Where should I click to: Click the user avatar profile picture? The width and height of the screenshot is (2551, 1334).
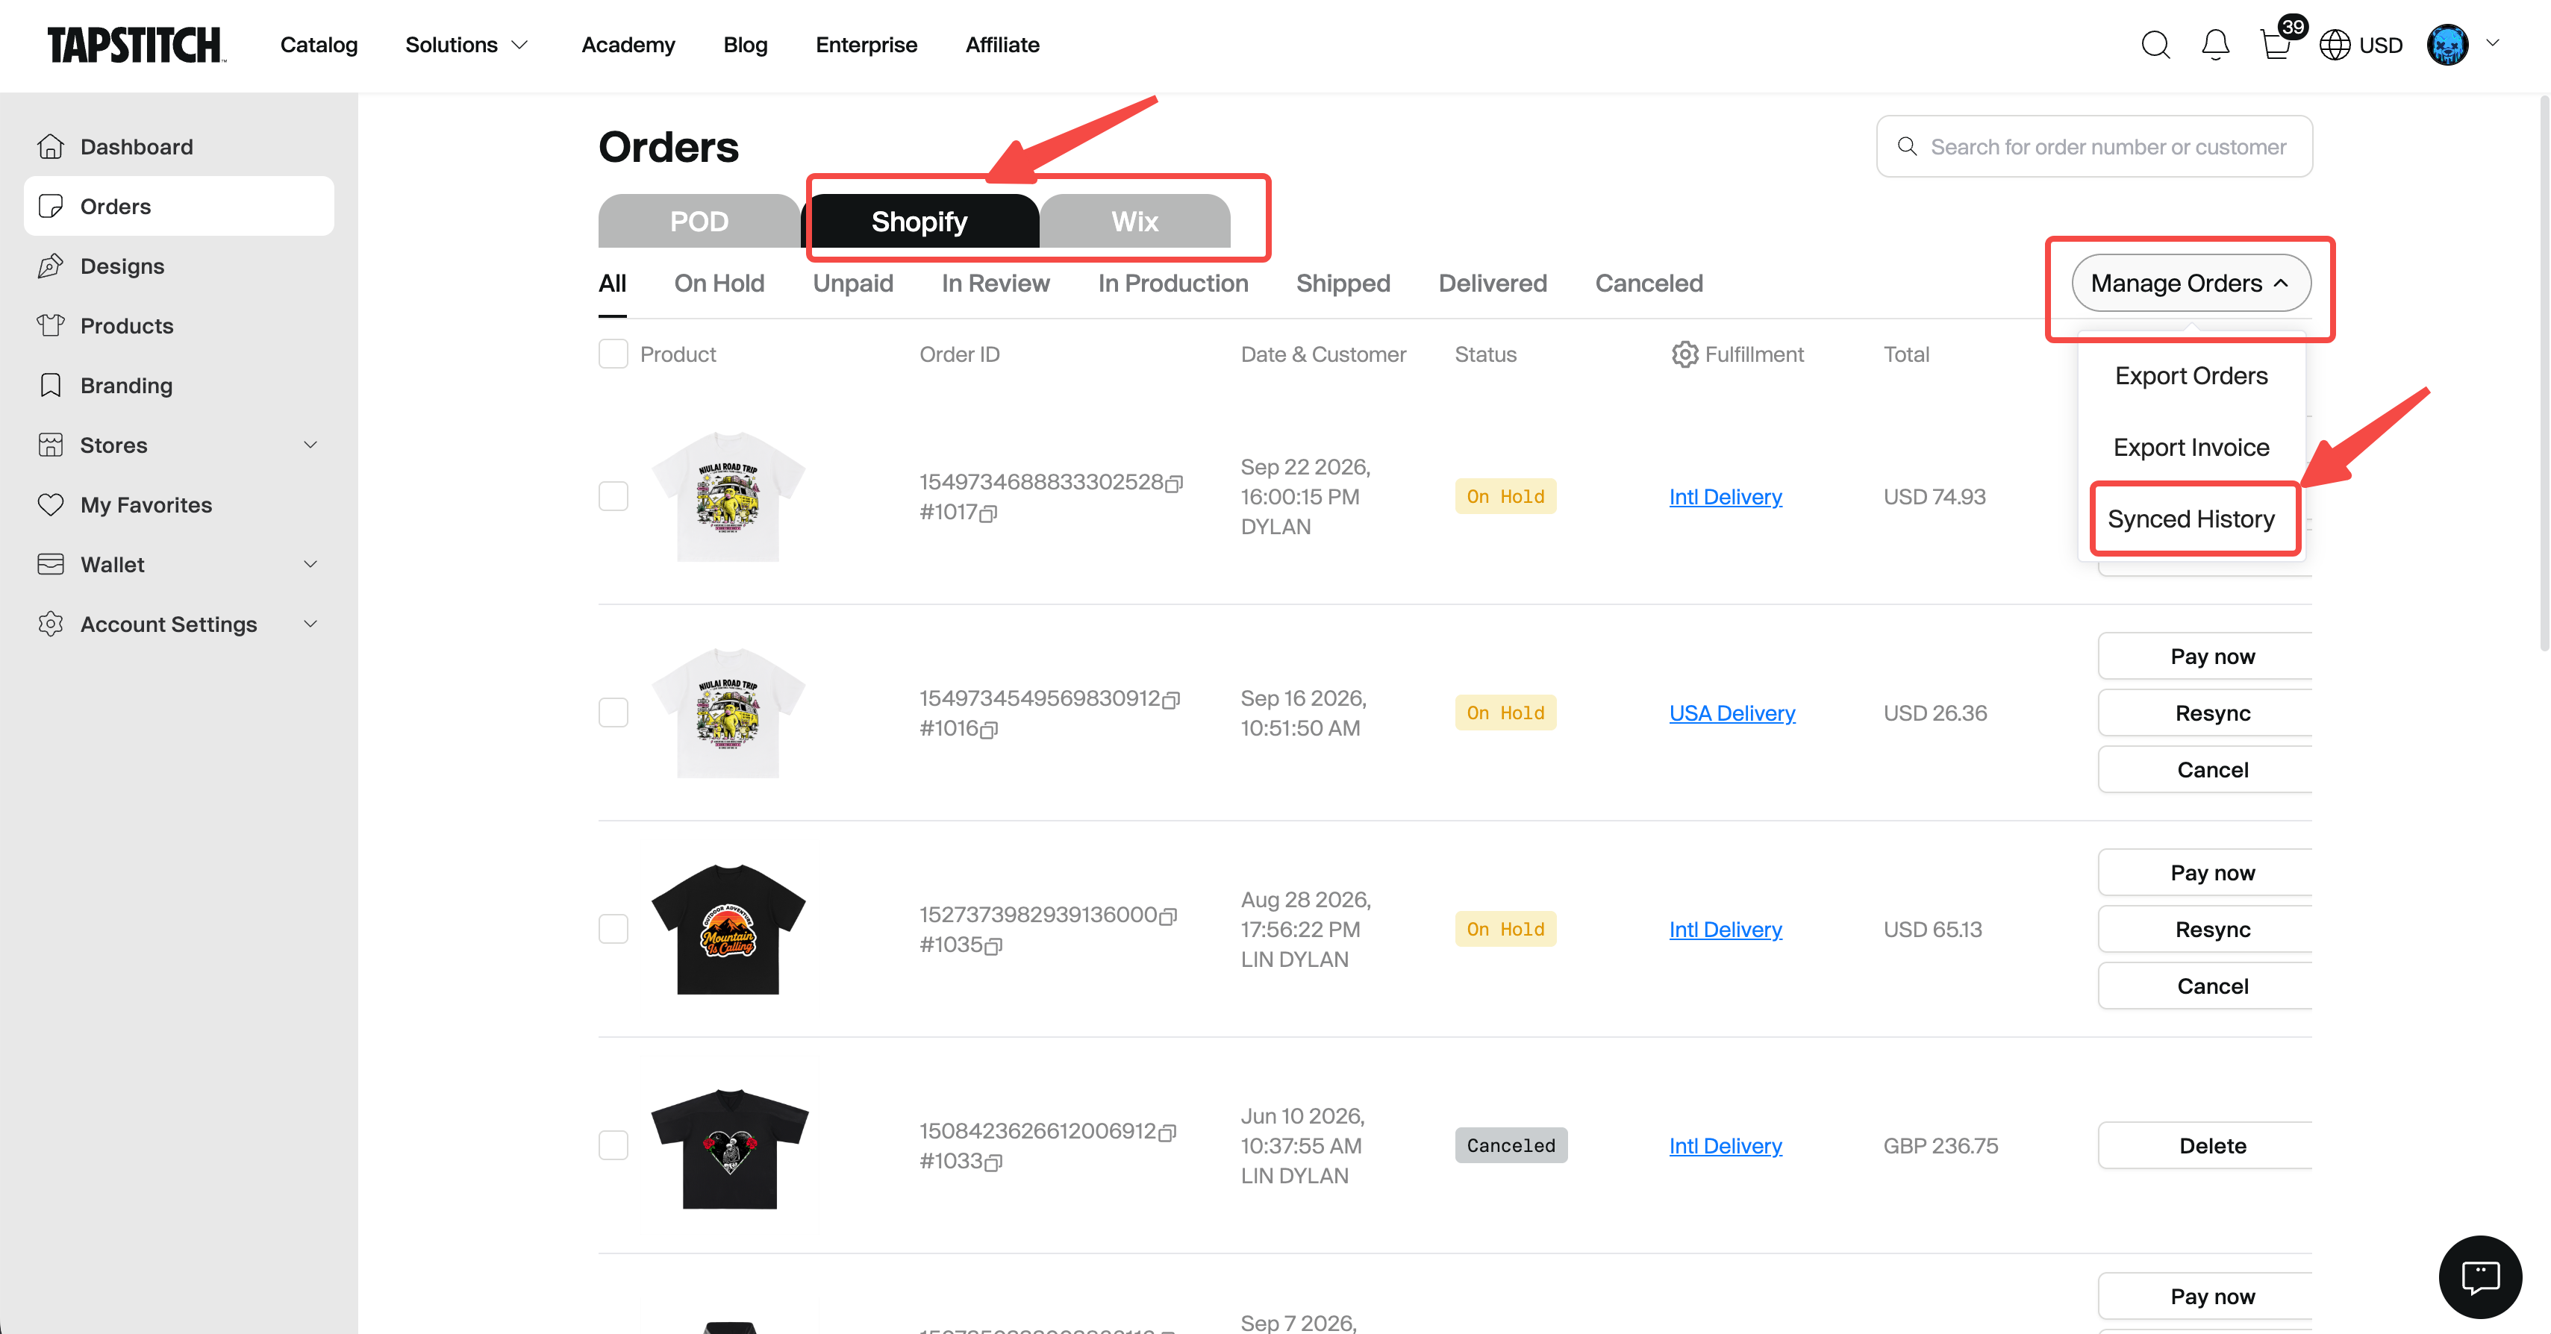pos(2447,45)
